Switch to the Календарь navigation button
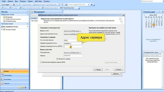This screenshot has height=92, width=164. [x=15, y=75]
